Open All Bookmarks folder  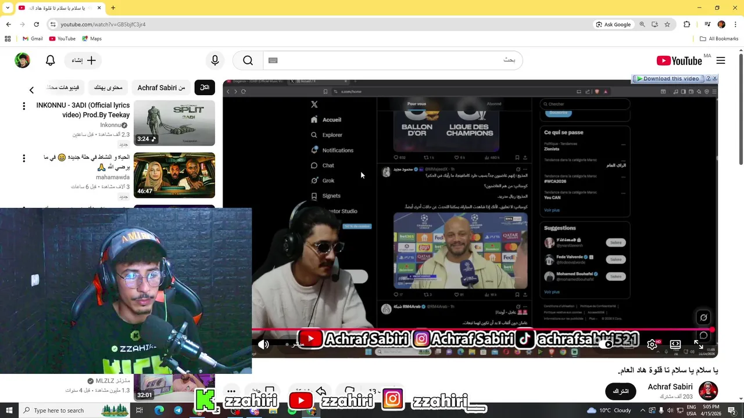[719, 38]
